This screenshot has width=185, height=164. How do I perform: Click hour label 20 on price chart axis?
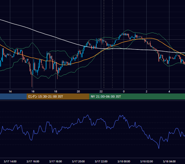78,92
